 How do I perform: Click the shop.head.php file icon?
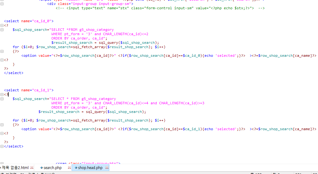(76, 168)
